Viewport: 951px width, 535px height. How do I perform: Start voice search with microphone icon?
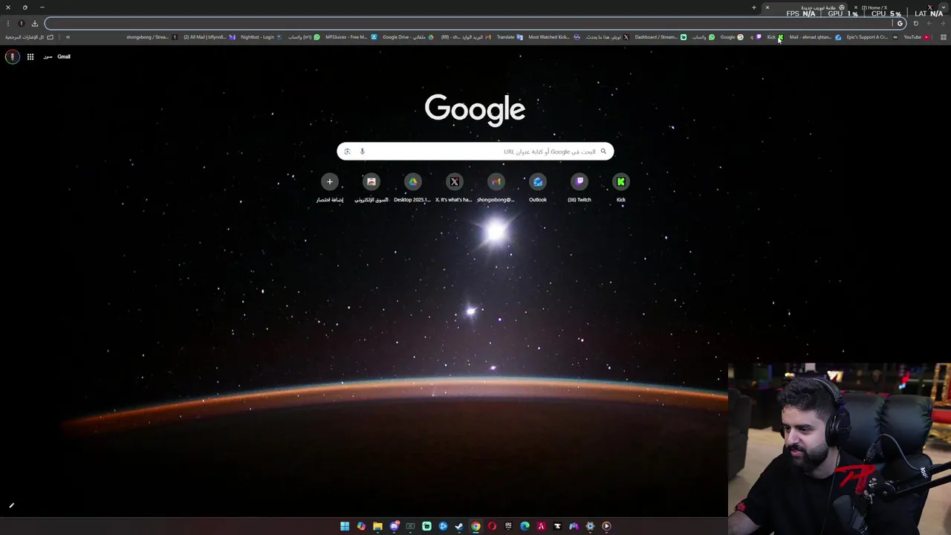coord(362,152)
